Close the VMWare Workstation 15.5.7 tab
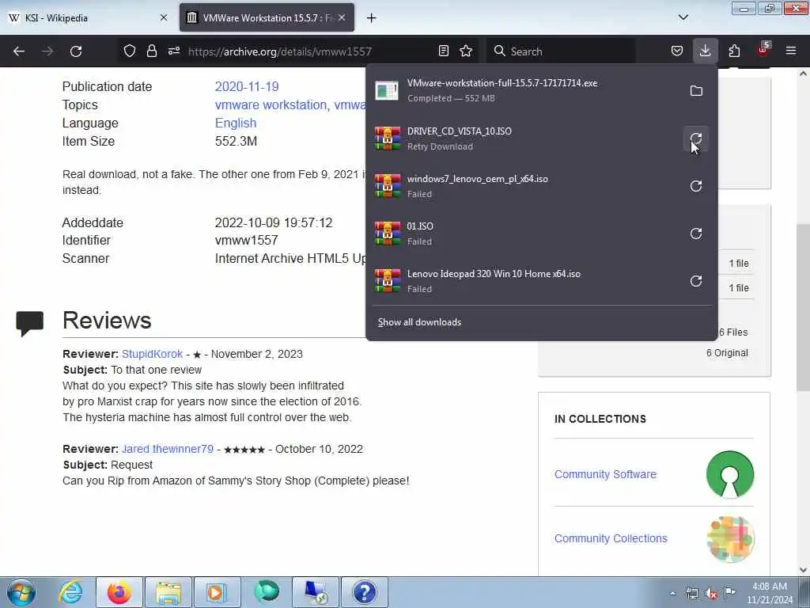The width and height of the screenshot is (810, 608). coord(342,17)
